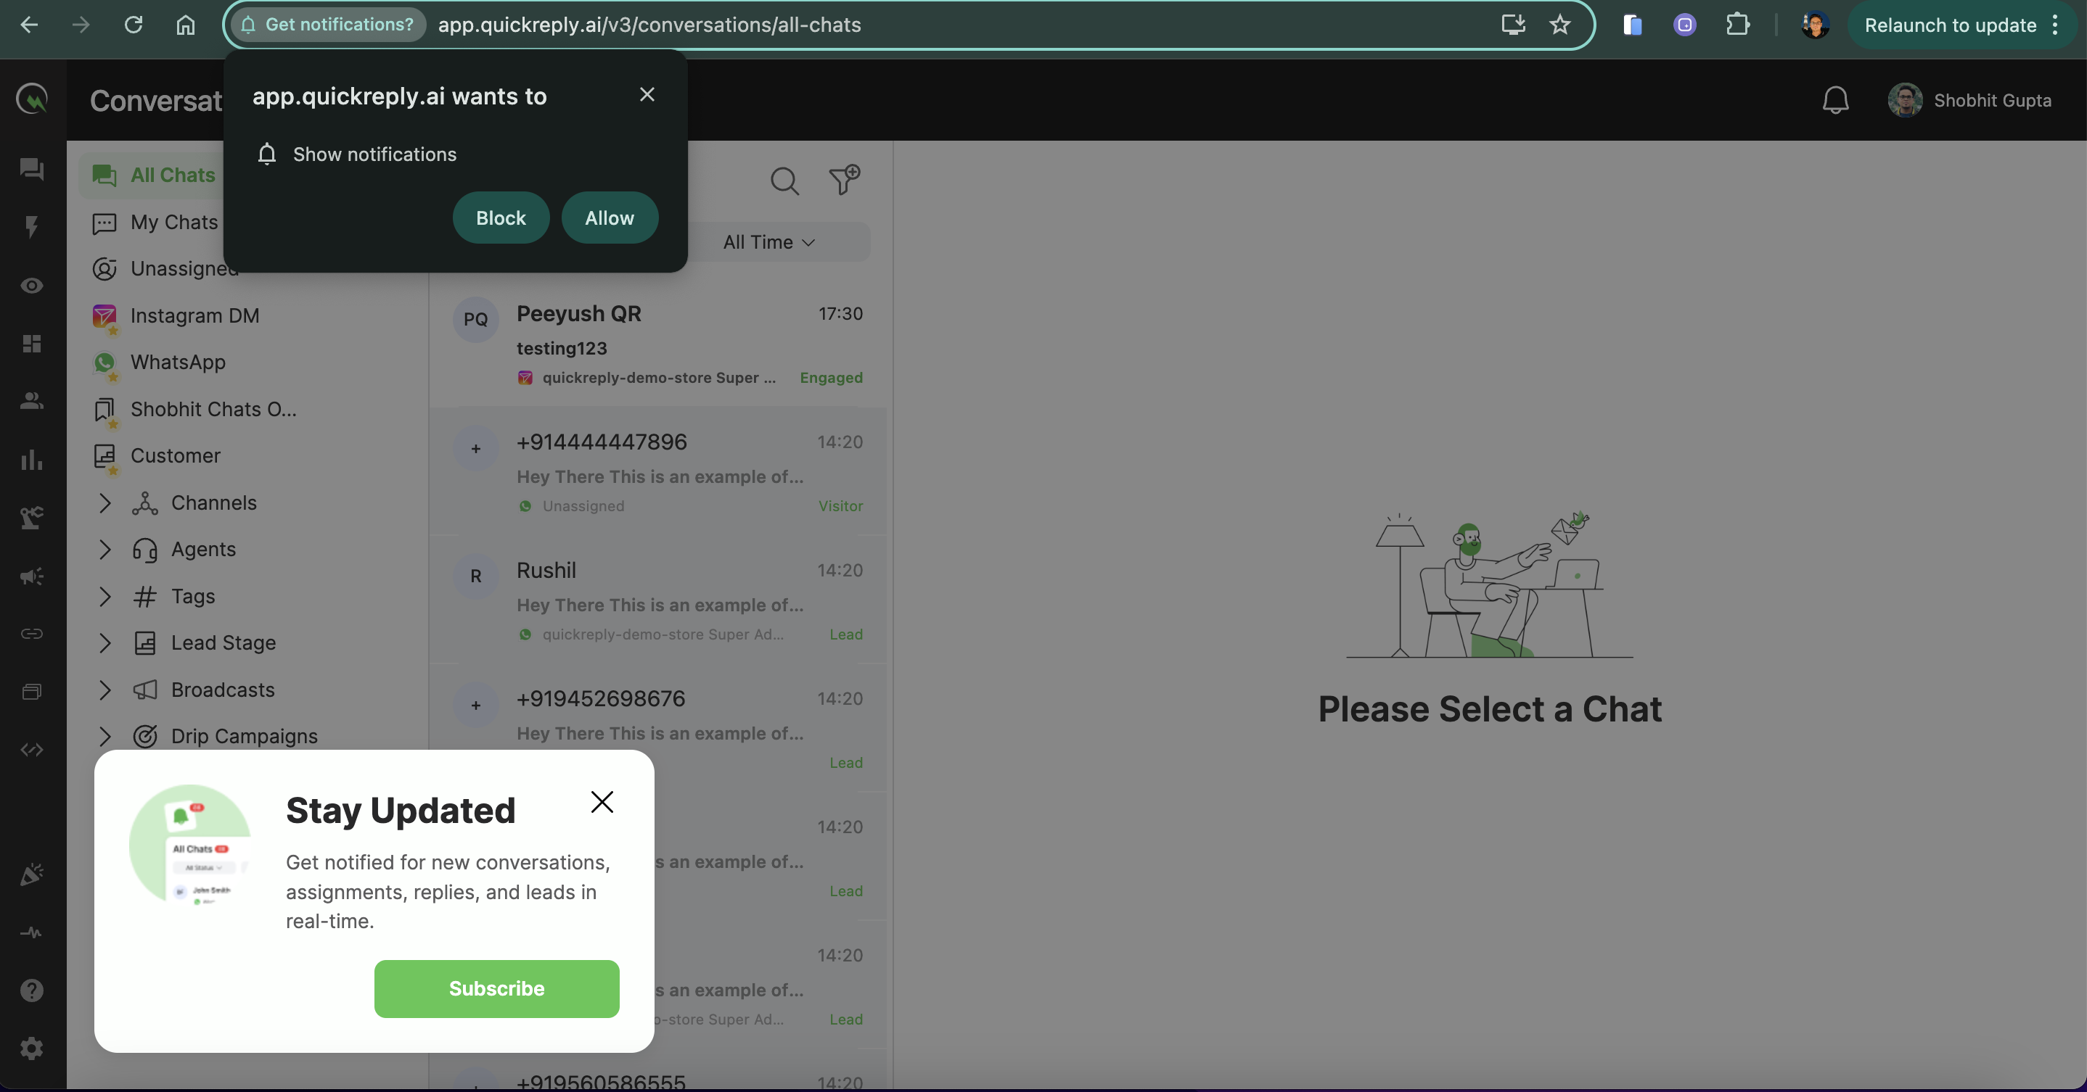Open the browser extensions puzzle icon
Image resolution: width=2087 pixels, height=1092 pixels.
1737,25
